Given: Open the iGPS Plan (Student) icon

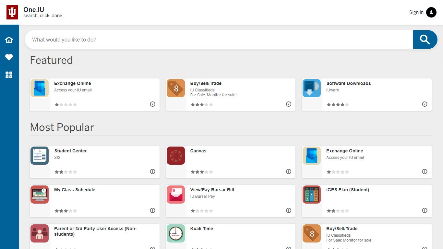Looking at the screenshot, I should coord(312,195).
